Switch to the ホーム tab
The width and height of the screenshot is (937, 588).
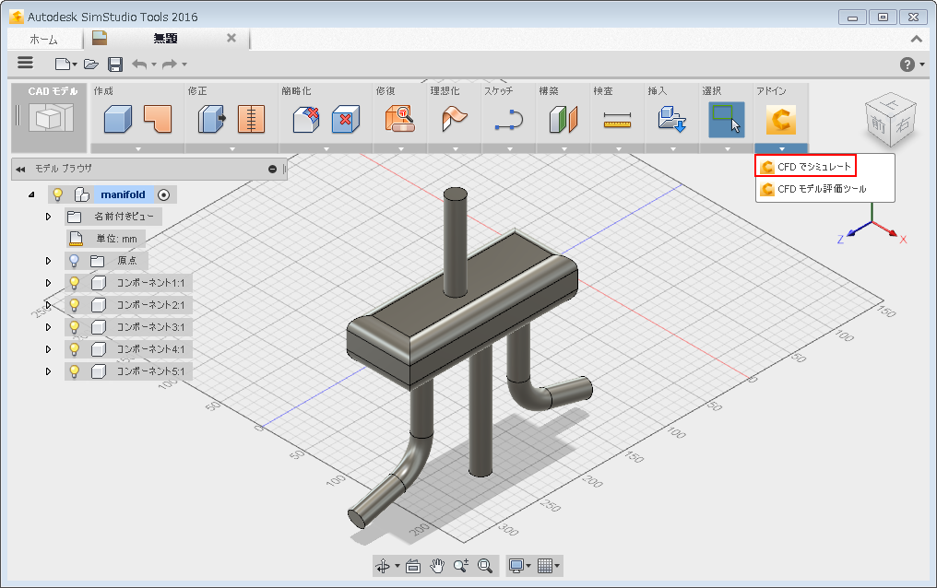43,40
